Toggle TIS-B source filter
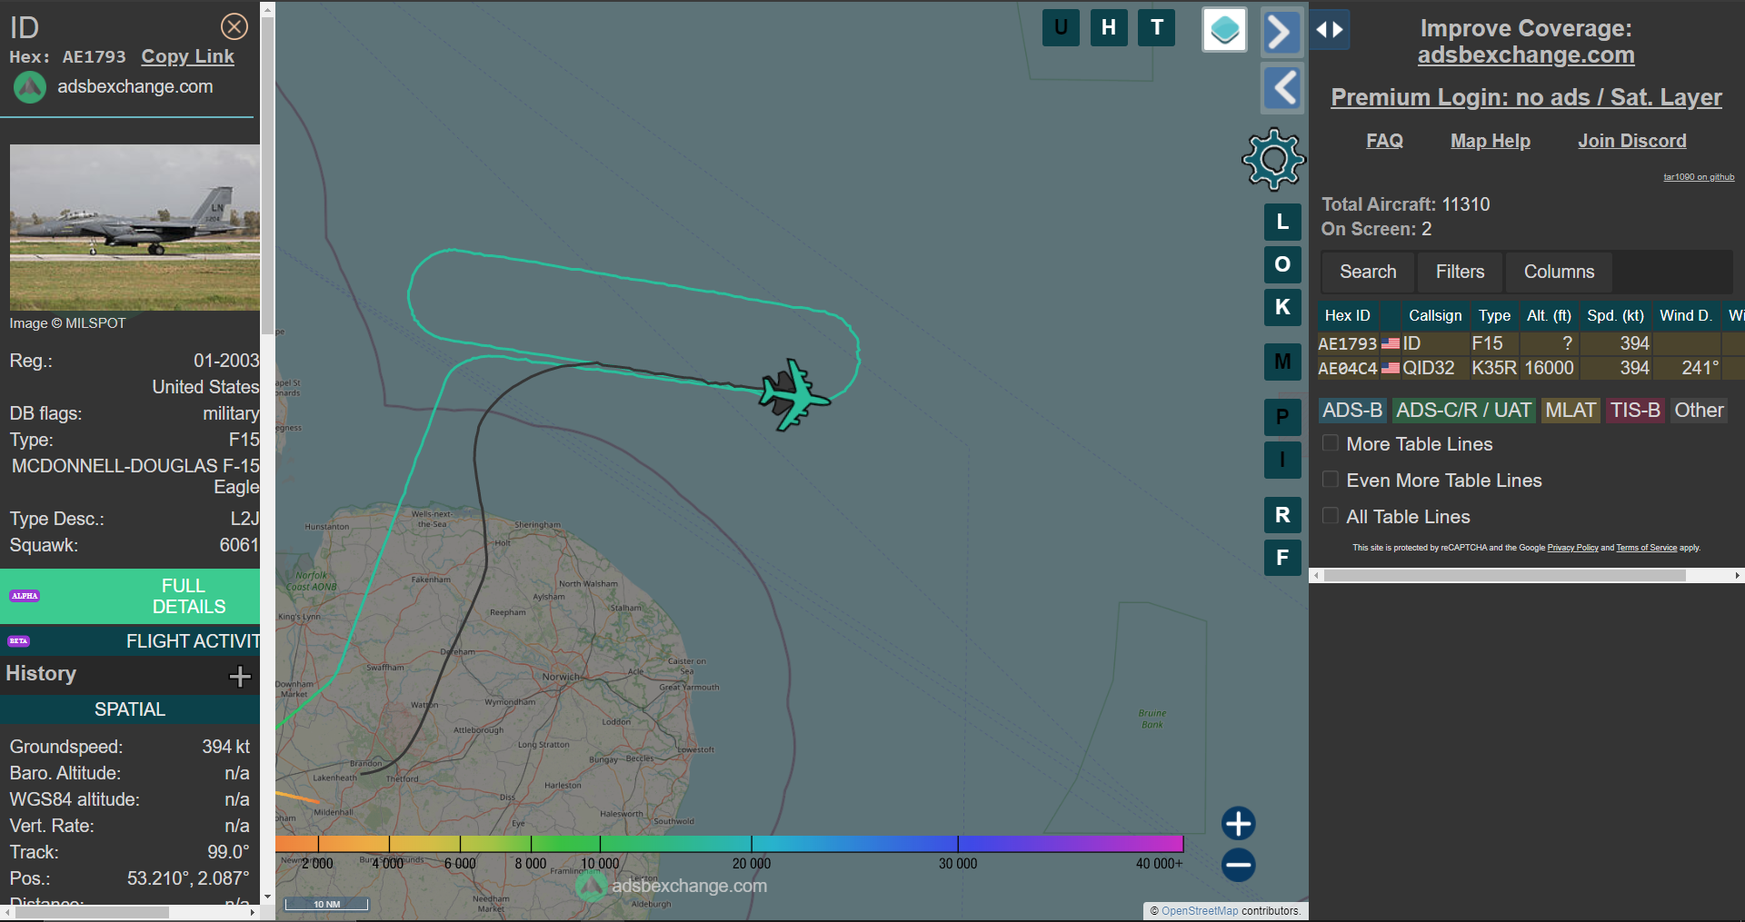The image size is (1745, 922). [1635, 411]
